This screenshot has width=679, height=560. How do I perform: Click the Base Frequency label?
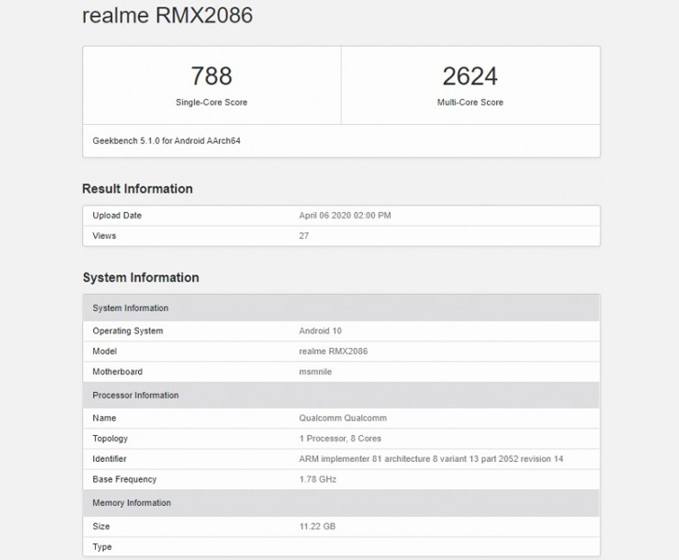[x=124, y=480]
